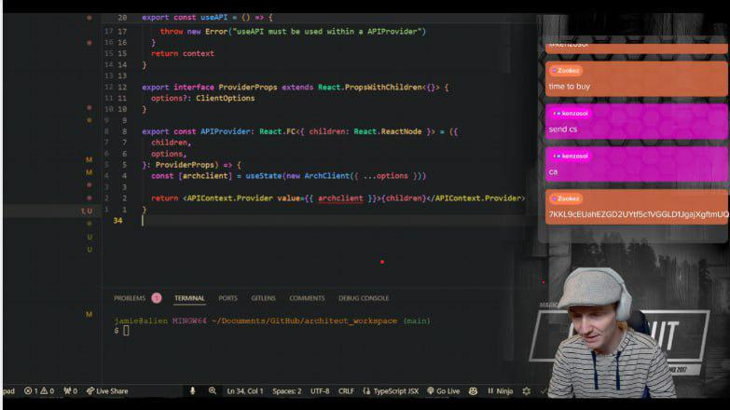The width and height of the screenshot is (730, 410).
Task: Change file encoding UTF-8
Action: point(320,391)
